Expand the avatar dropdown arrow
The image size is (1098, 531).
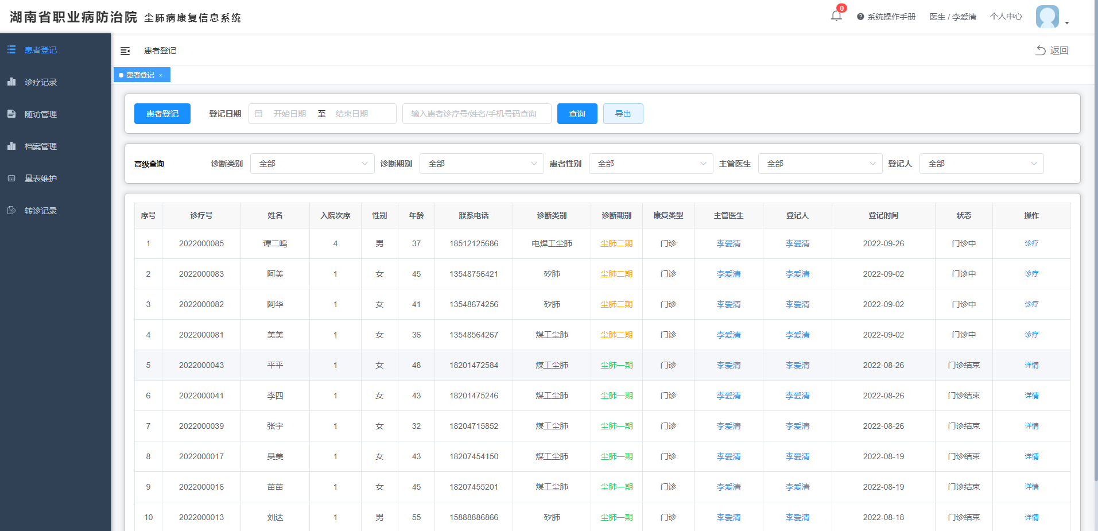click(x=1067, y=23)
